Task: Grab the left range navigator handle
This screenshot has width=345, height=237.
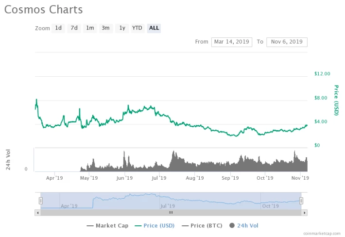Action: coord(41,201)
